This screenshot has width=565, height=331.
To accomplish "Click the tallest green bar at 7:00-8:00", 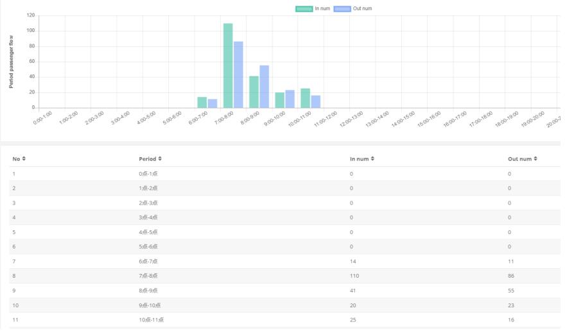I will pos(228,65).
